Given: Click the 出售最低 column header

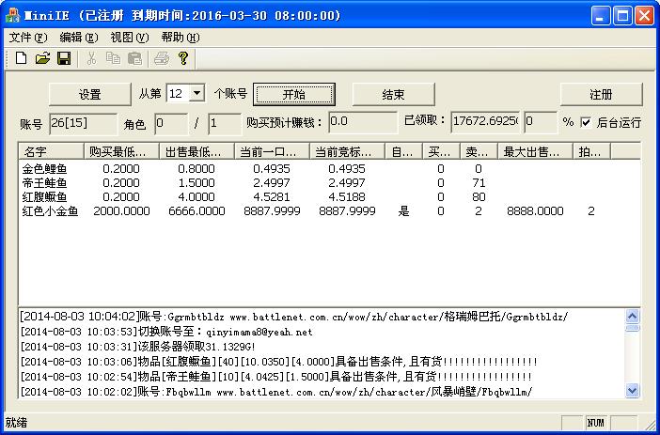Looking at the screenshot, I should [196, 151].
